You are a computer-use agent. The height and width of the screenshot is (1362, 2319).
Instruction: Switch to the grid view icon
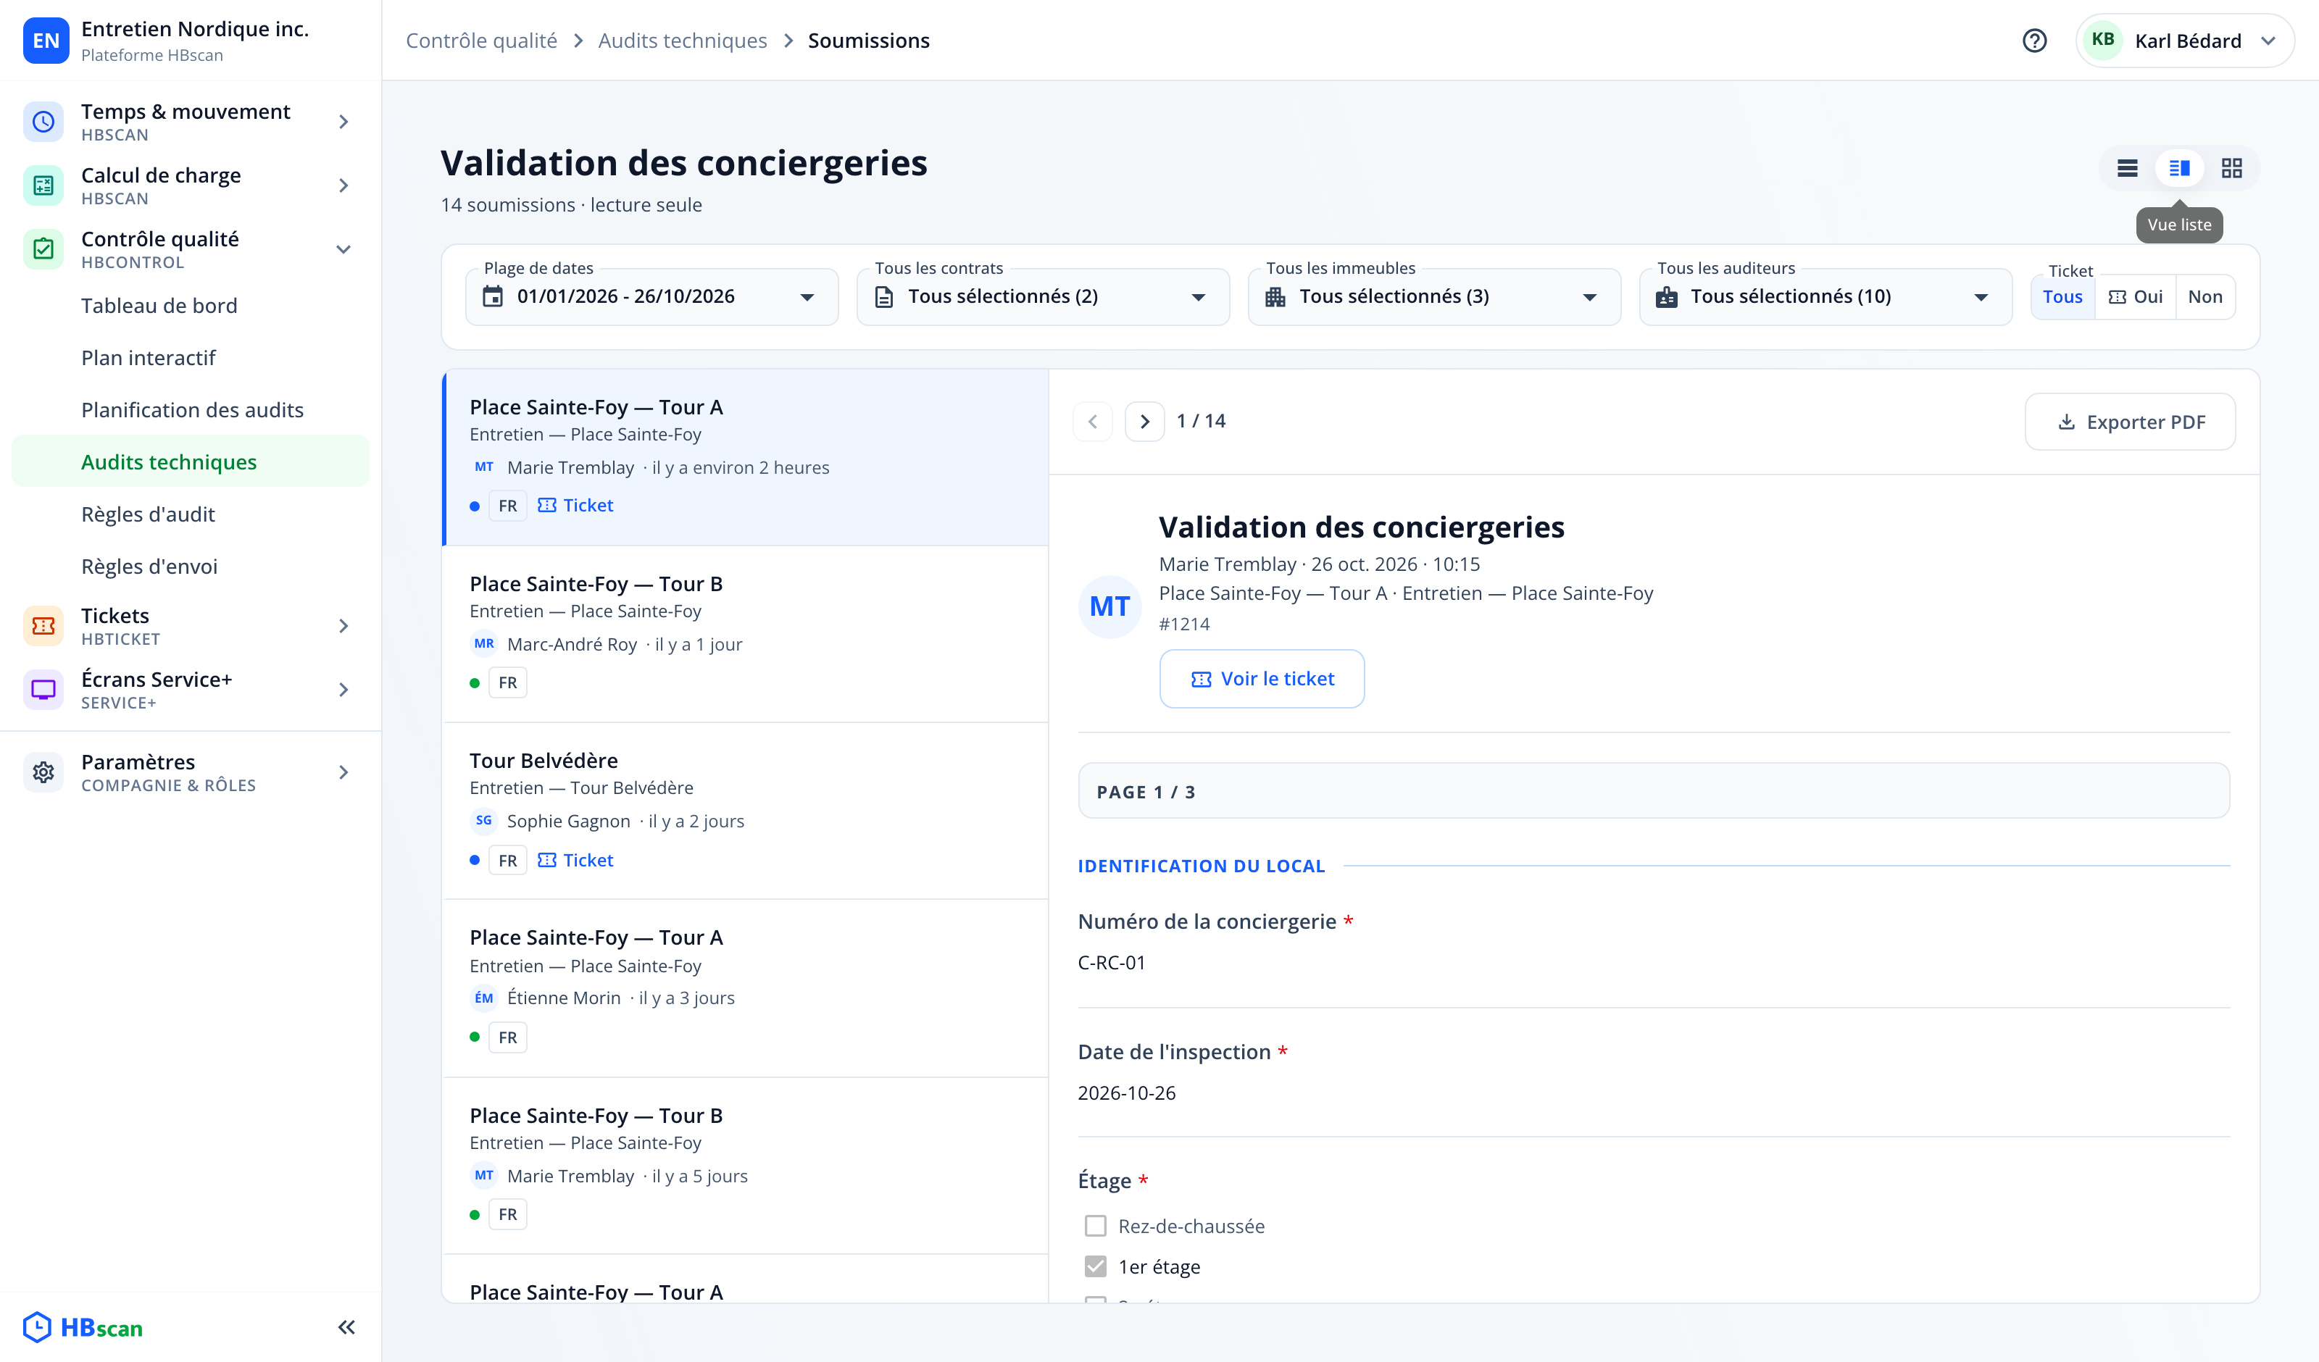click(x=2231, y=168)
